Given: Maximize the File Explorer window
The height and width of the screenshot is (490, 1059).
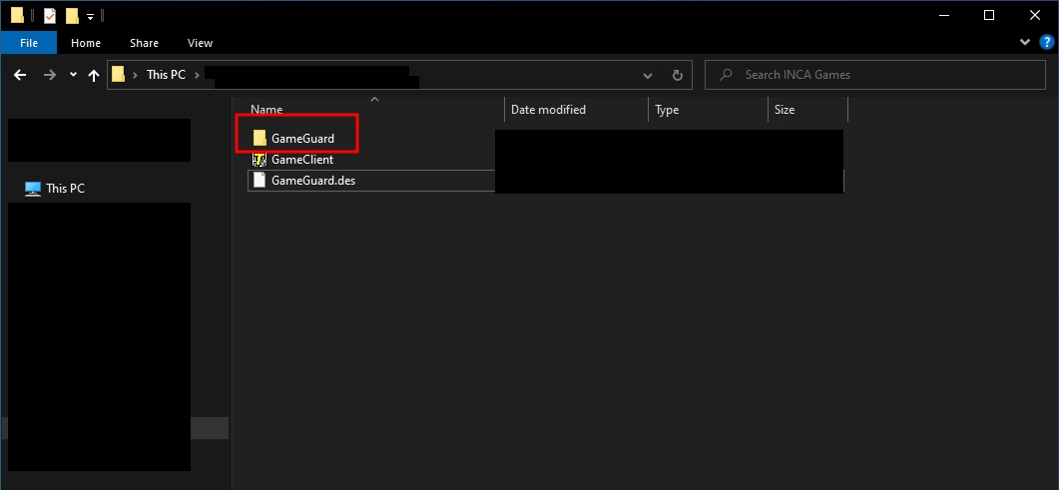Looking at the screenshot, I should click(989, 15).
